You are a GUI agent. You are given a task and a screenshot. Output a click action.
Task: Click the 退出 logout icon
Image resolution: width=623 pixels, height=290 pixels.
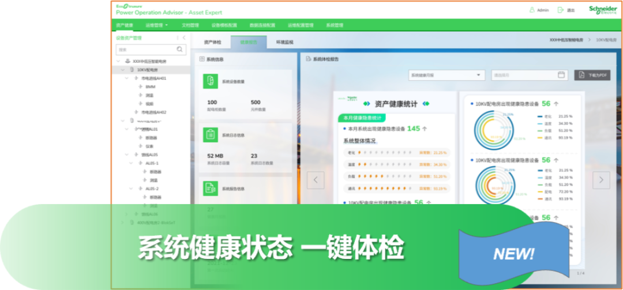point(561,10)
